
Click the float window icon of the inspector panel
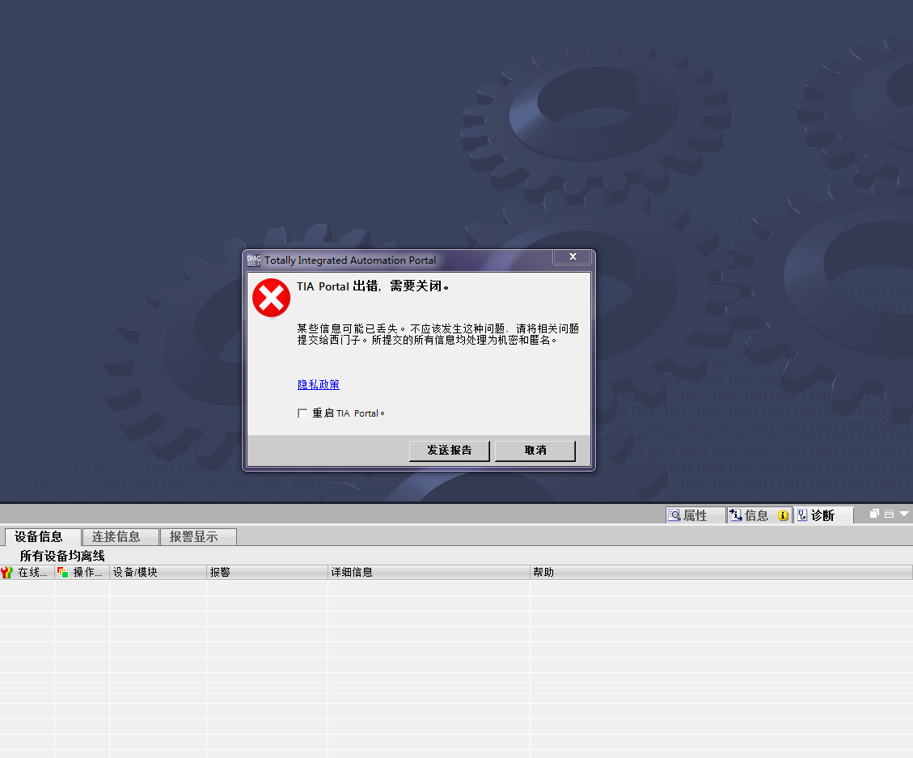874,514
